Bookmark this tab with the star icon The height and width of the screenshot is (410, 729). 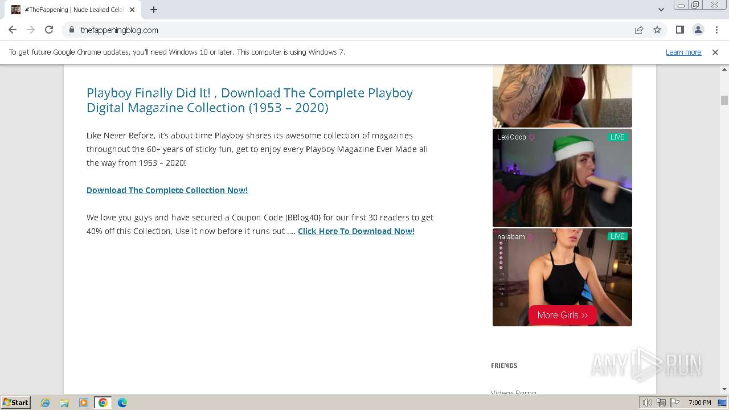coord(657,30)
